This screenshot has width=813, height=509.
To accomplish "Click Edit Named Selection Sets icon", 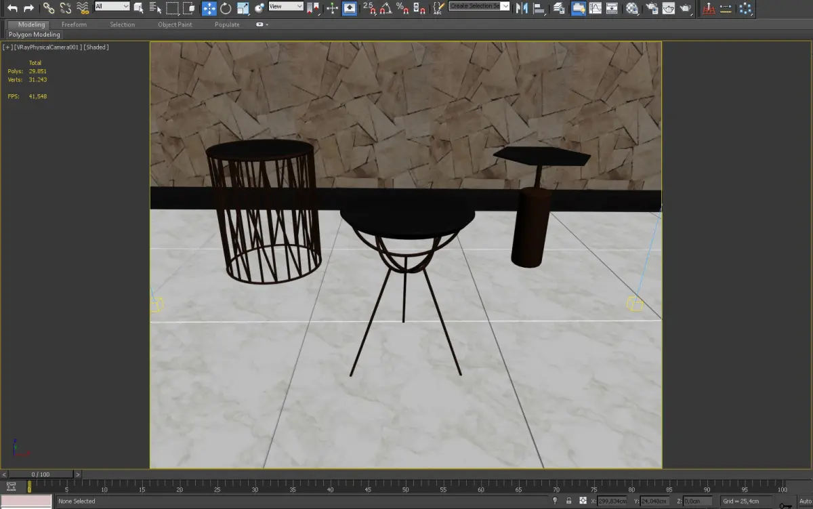I will point(438,8).
